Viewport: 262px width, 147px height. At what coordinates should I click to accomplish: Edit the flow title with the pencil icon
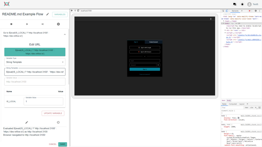tap(48, 14)
